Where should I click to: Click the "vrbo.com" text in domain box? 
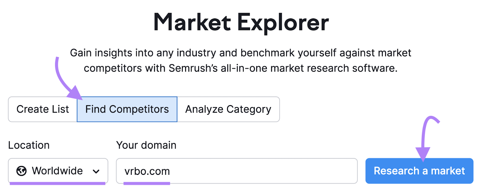[147, 172]
